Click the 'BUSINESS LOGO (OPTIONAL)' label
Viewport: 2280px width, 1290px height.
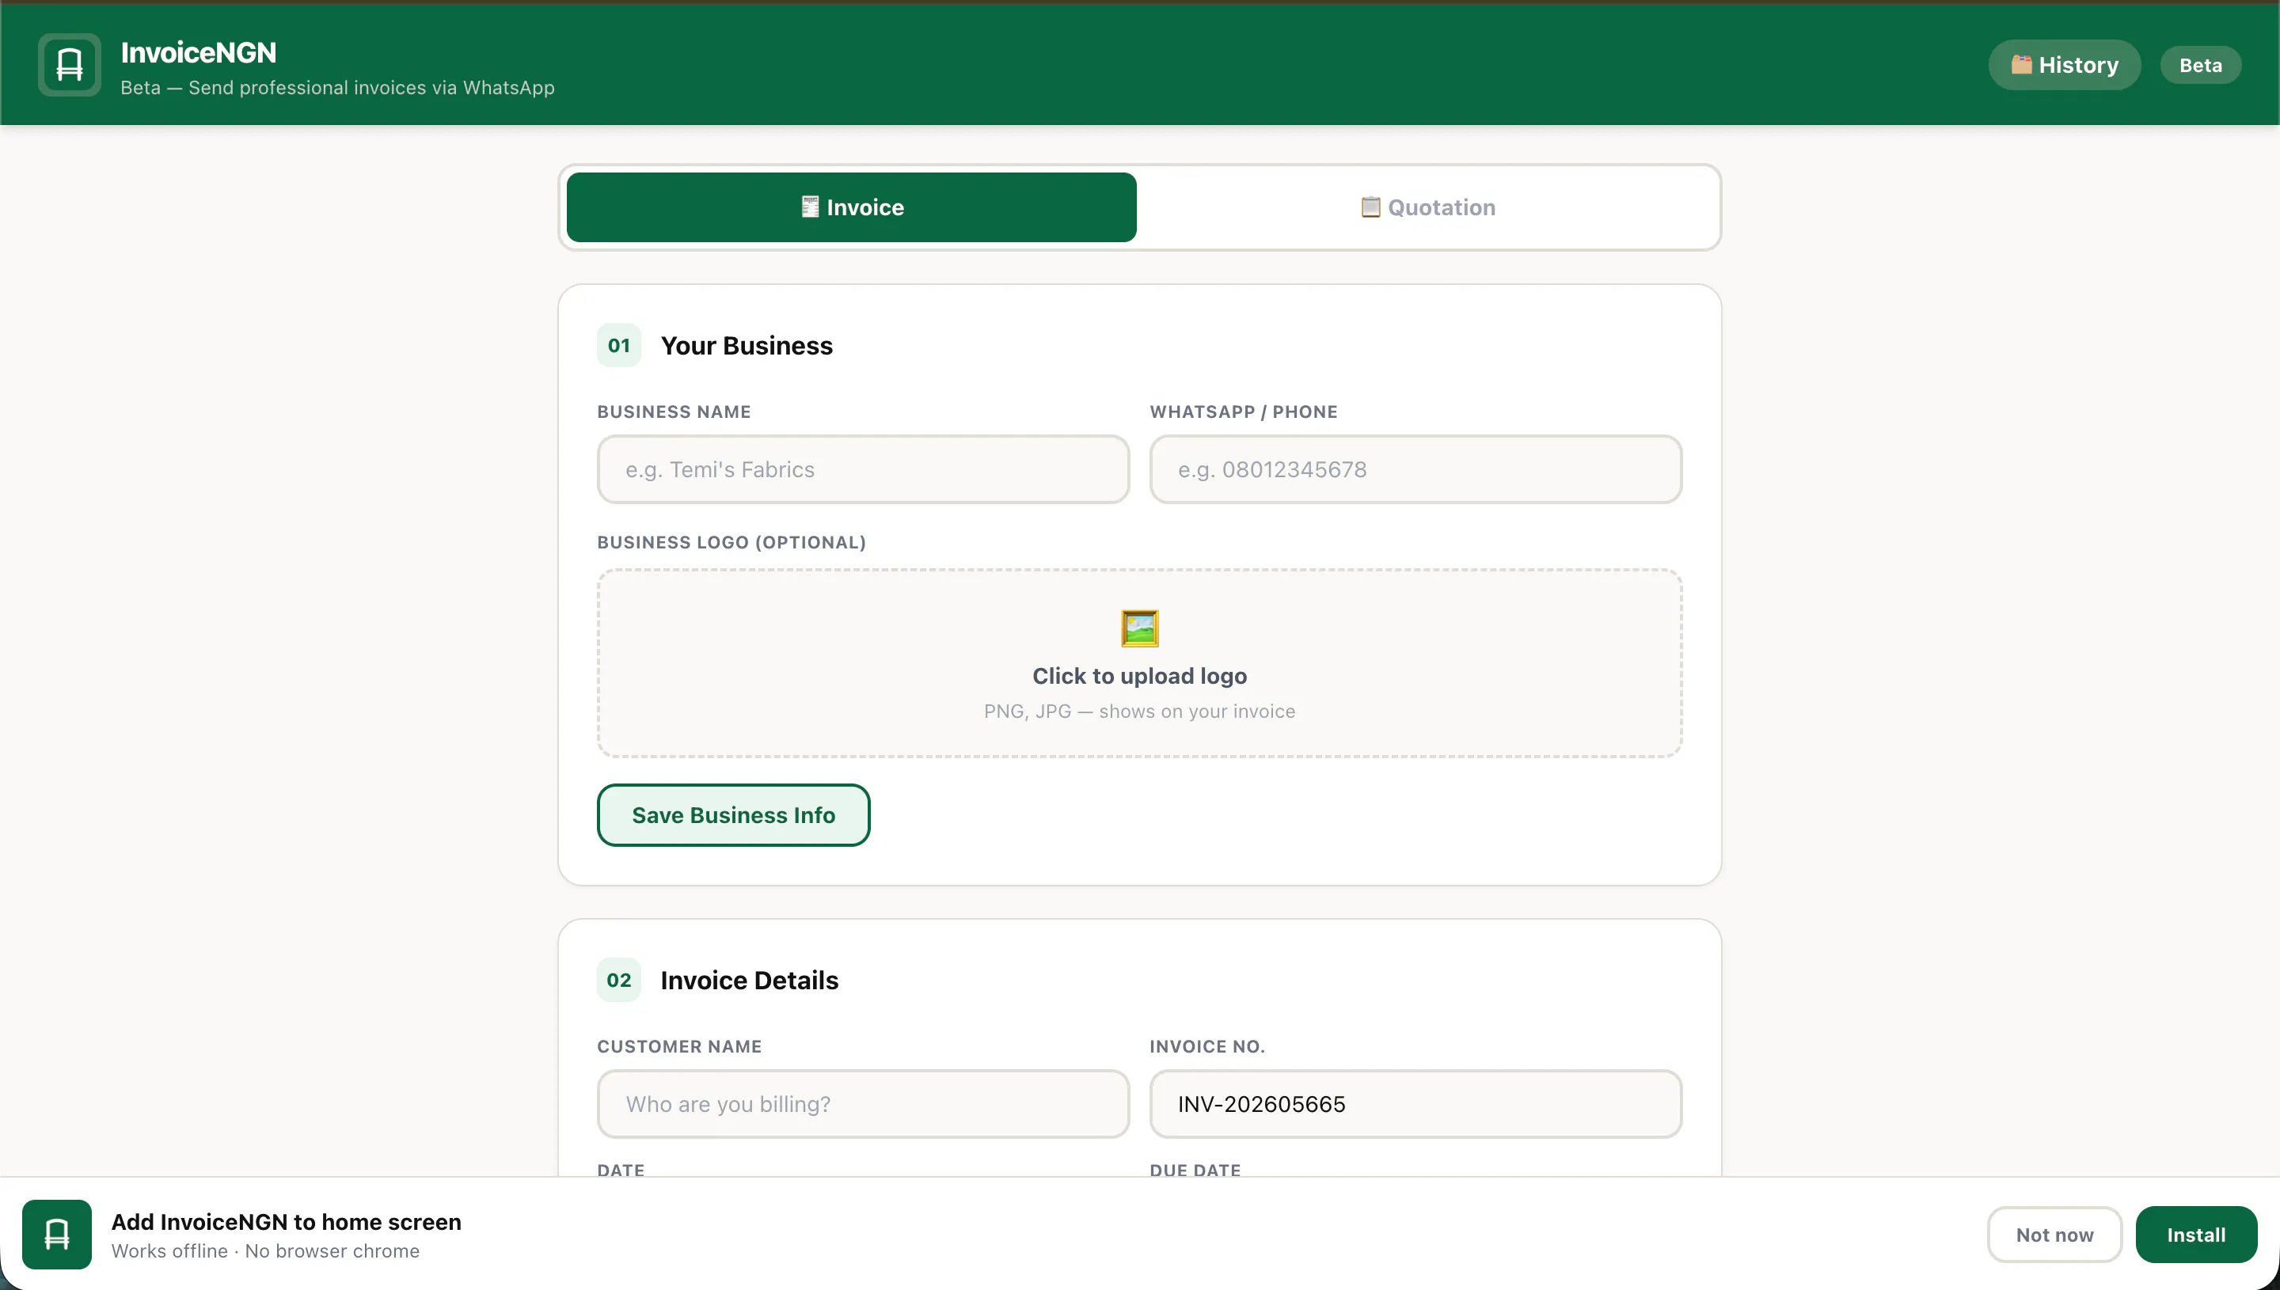732,542
